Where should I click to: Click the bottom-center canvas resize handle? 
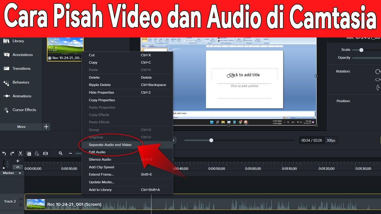(229, 125)
